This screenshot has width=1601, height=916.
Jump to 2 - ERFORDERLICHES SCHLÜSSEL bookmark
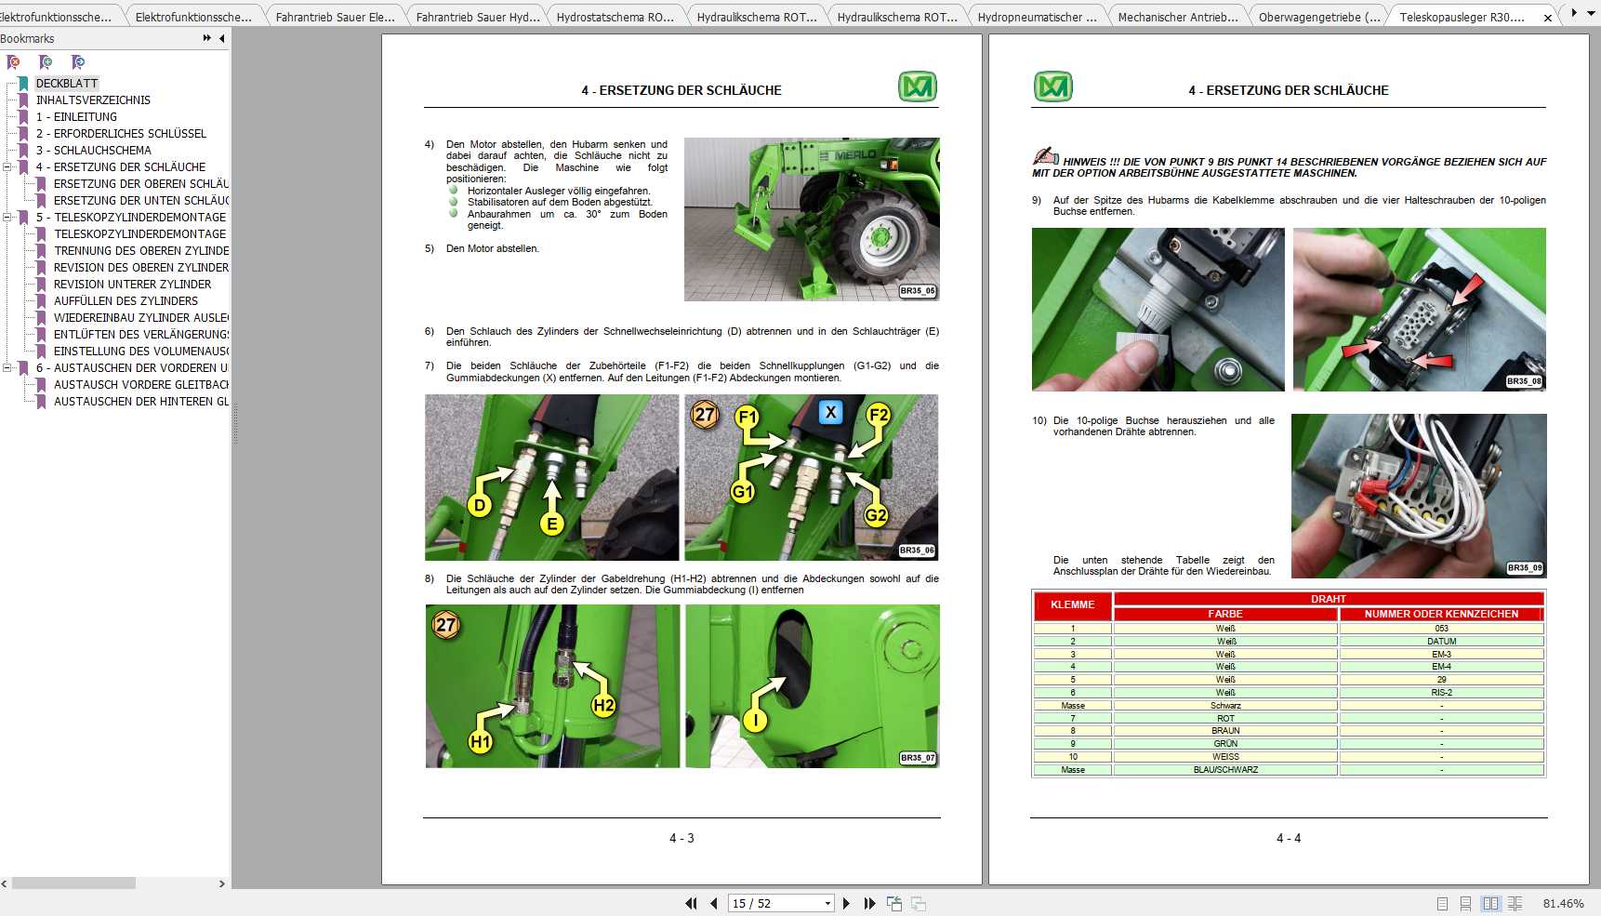pyautogui.click(x=121, y=134)
